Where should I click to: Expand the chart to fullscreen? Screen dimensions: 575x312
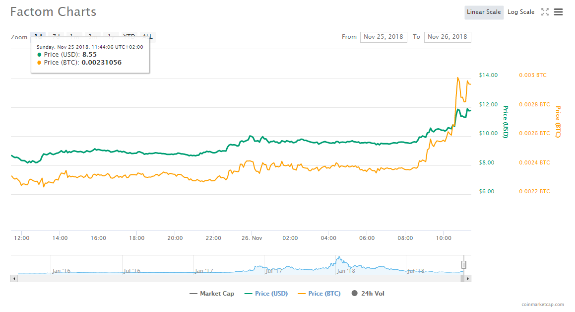click(545, 11)
